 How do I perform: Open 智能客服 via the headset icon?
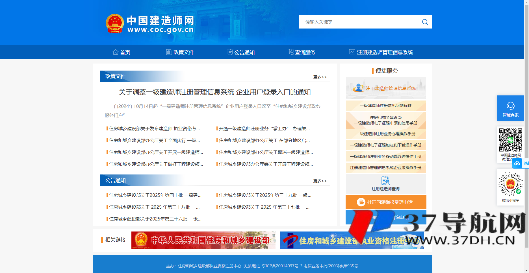coord(510,105)
